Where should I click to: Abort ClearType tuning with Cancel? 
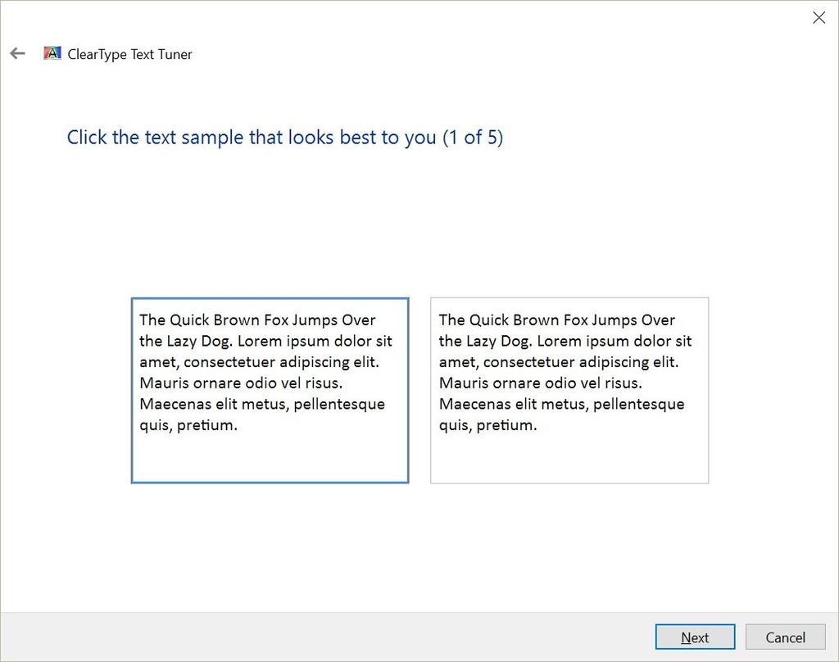point(785,637)
